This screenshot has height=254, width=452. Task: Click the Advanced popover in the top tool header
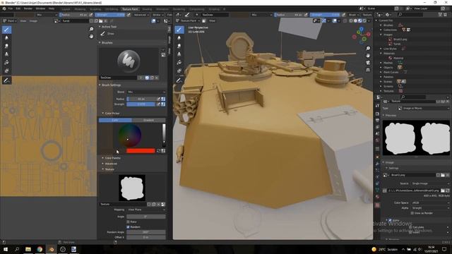(x=141, y=15)
